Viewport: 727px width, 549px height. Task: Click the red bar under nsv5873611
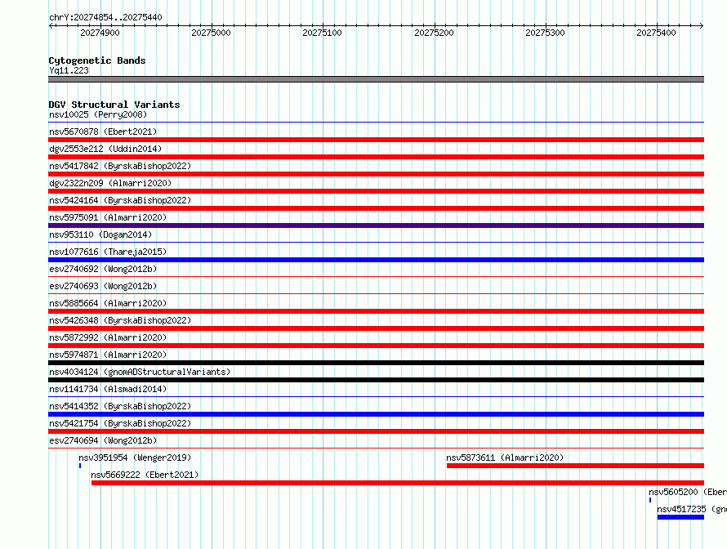point(575,466)
